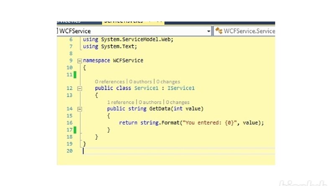This screenshot has width=332, height=186.
Task: Click the "You entered: {0}" string literal
Action: (x=210, y=123)
